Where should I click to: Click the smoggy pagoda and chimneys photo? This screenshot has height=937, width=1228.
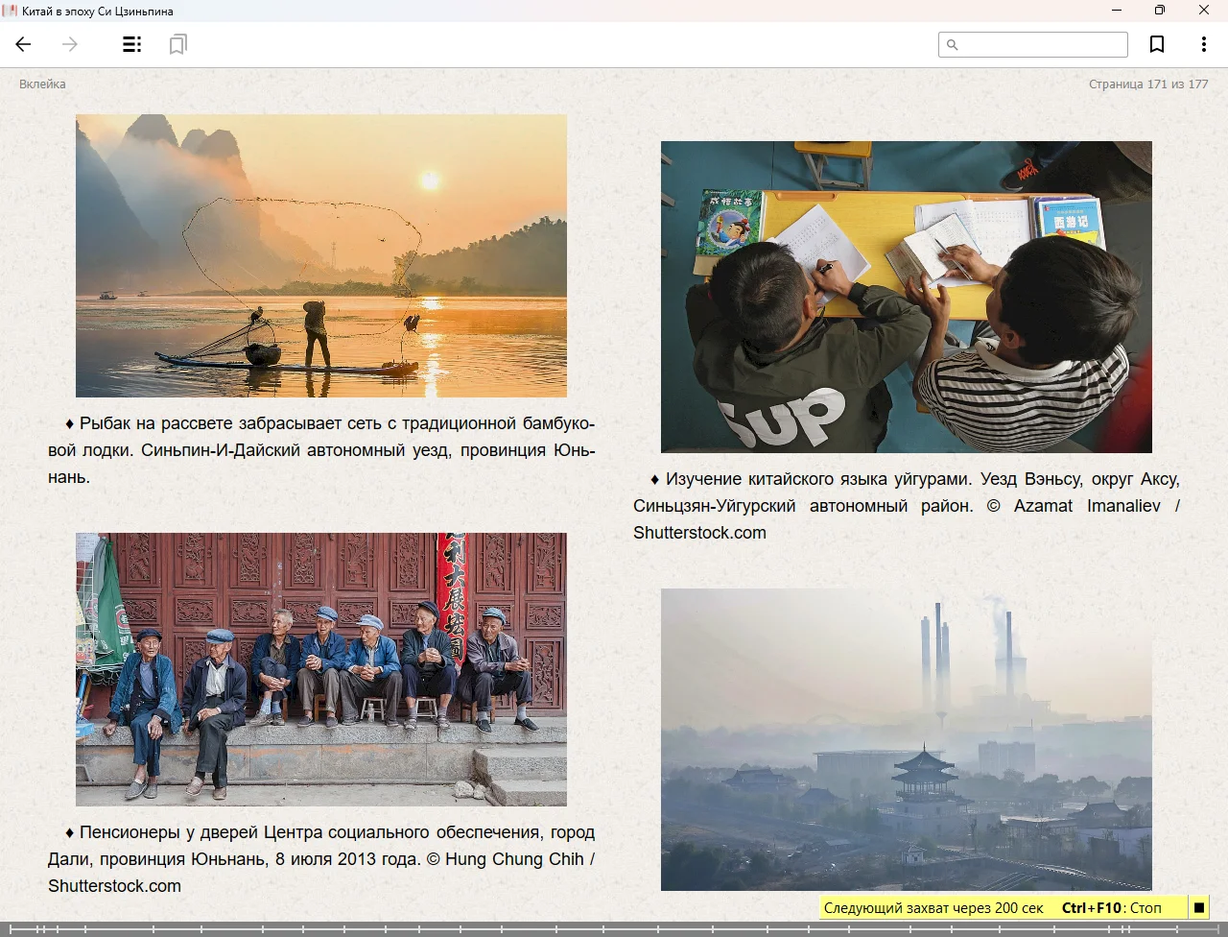[906, 739]
